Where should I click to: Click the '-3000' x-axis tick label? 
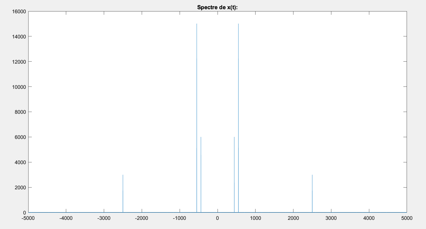pos(104,218)
